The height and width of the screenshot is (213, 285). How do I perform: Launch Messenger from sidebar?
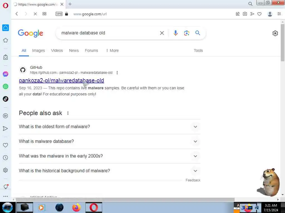6,74
